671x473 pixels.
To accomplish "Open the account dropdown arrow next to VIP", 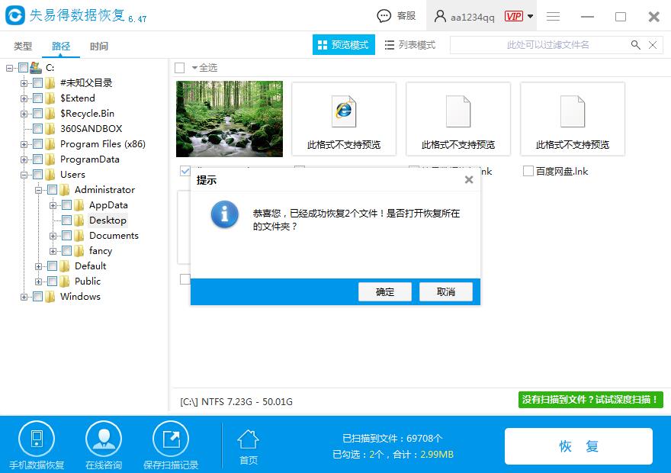I will pyautogui.click(x=530, y=16).
